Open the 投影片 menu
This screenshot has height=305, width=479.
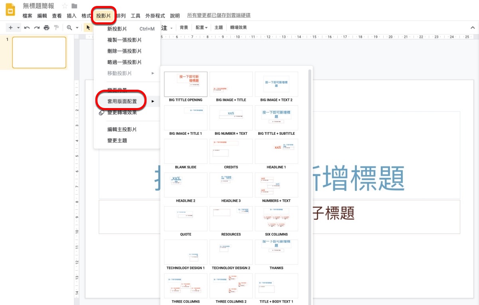103,16
